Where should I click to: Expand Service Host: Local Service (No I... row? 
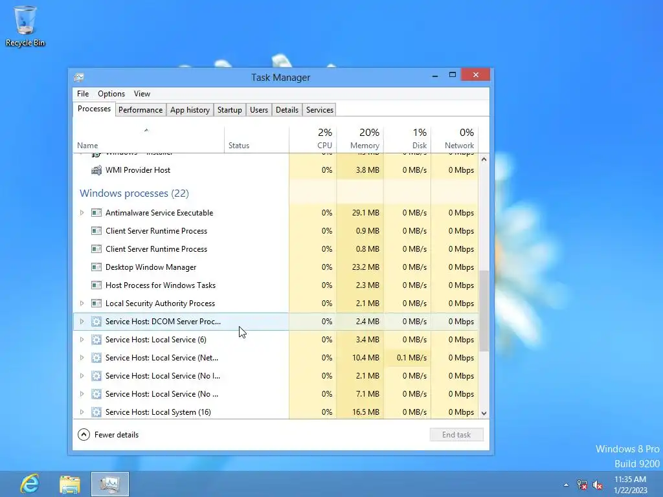coord(82,376)
